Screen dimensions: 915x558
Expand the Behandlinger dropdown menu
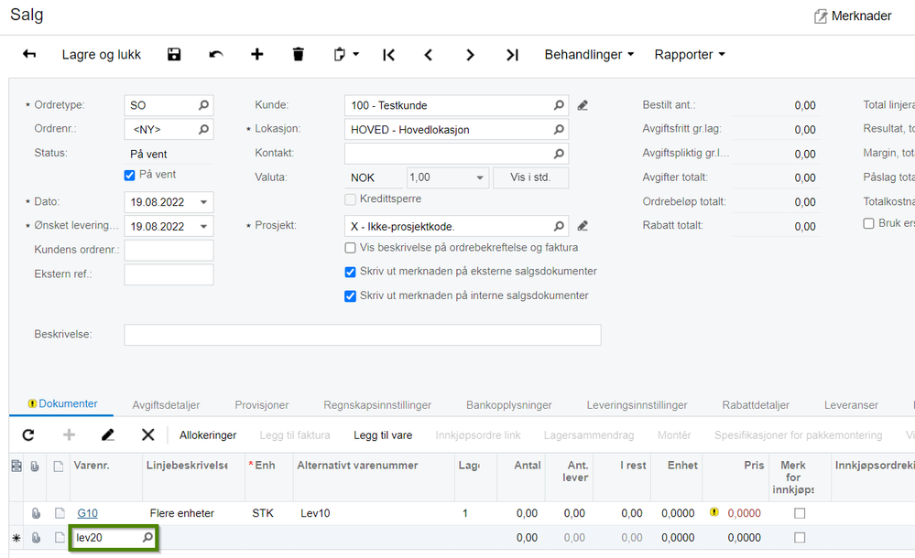(x=589, y=55)
